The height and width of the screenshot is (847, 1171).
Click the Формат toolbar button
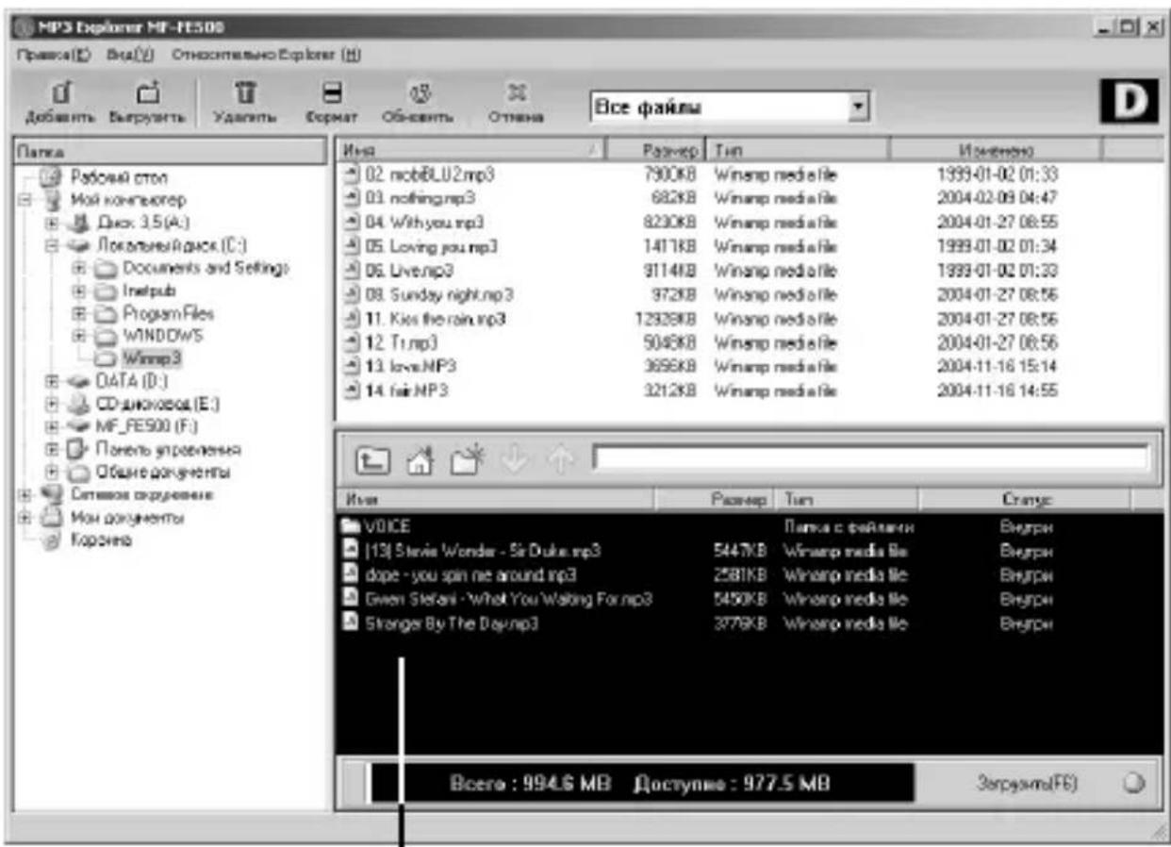click(330, 105)
